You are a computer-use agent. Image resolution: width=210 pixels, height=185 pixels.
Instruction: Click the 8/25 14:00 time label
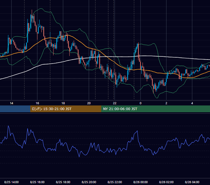click(11, 182)
